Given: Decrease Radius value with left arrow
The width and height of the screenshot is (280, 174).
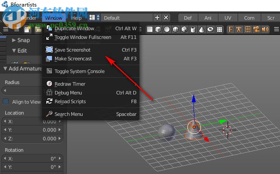Looking at the screenshot, I should click(5, 90).
